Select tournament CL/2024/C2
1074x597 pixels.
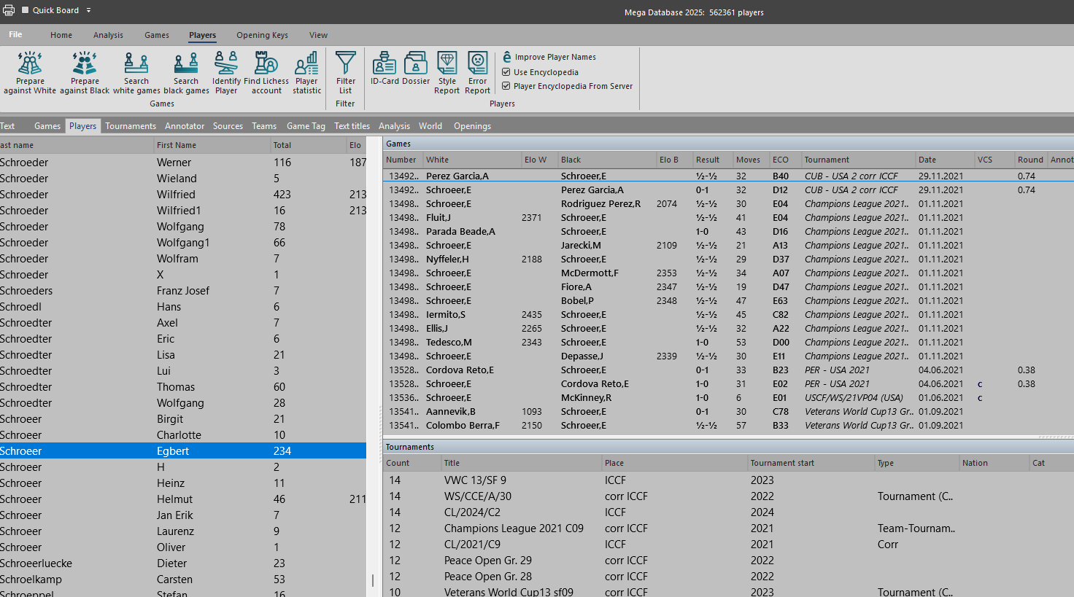pos(728,512)
